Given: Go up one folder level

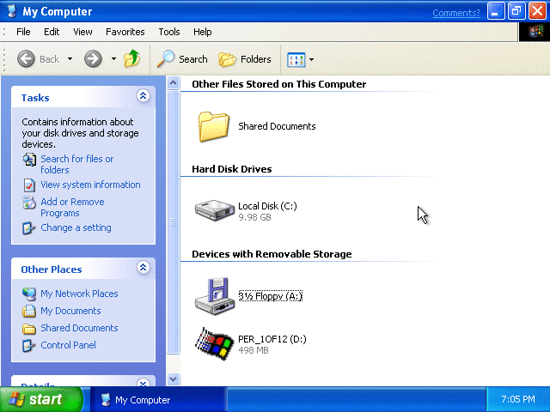Looking at the screenshot, I should (x=132, y=58).
